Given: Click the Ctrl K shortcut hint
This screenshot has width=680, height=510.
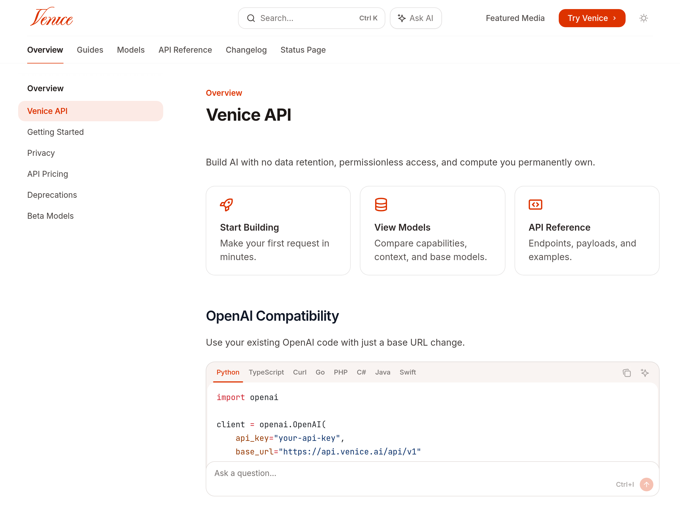Looking at the screenshot, I should [x=368, y=18].
